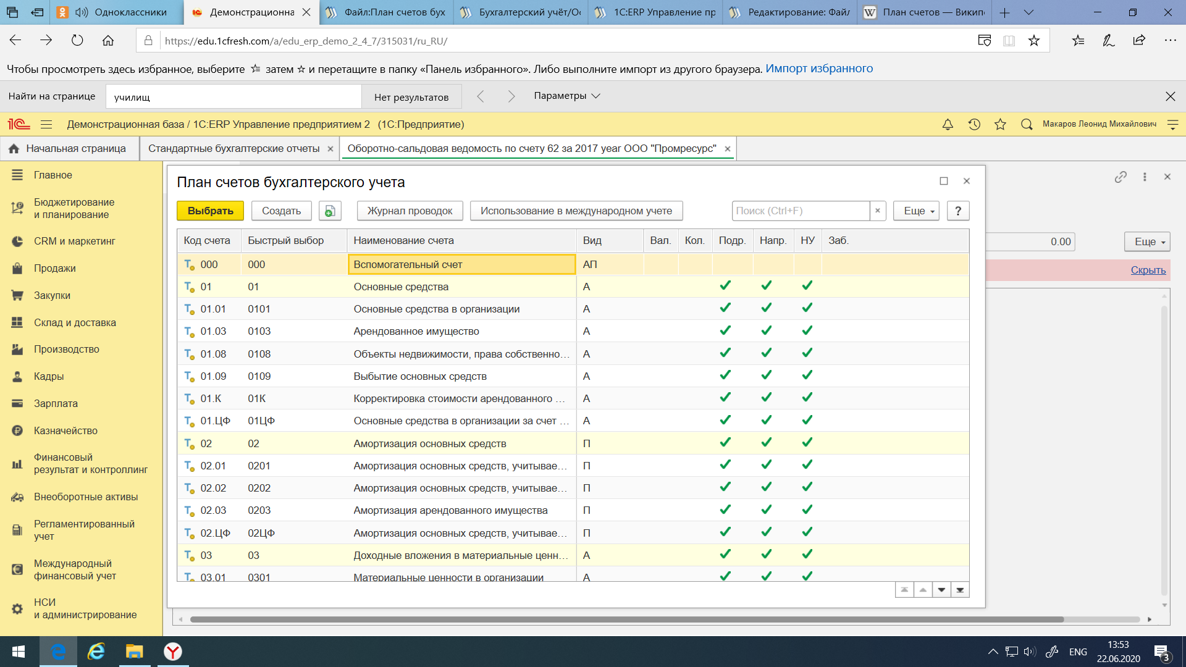This screenshot has height=667, width=1186.
Task: Open НСИ и администрирование section
Action: [85, 608]
